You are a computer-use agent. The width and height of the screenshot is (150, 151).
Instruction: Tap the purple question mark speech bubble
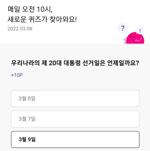(x=123, y=28)
